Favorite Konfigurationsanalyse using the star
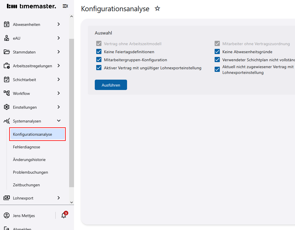Viewport: 295px width, 230px height. pyautogui.click(x=157, y=9)
